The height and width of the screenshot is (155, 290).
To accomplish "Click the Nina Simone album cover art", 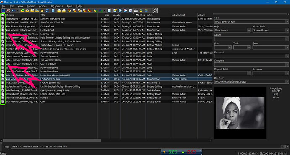I will pos(240,113).
